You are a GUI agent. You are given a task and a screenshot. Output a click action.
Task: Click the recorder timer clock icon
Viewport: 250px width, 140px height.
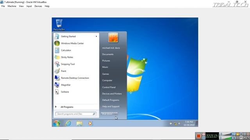204,134
